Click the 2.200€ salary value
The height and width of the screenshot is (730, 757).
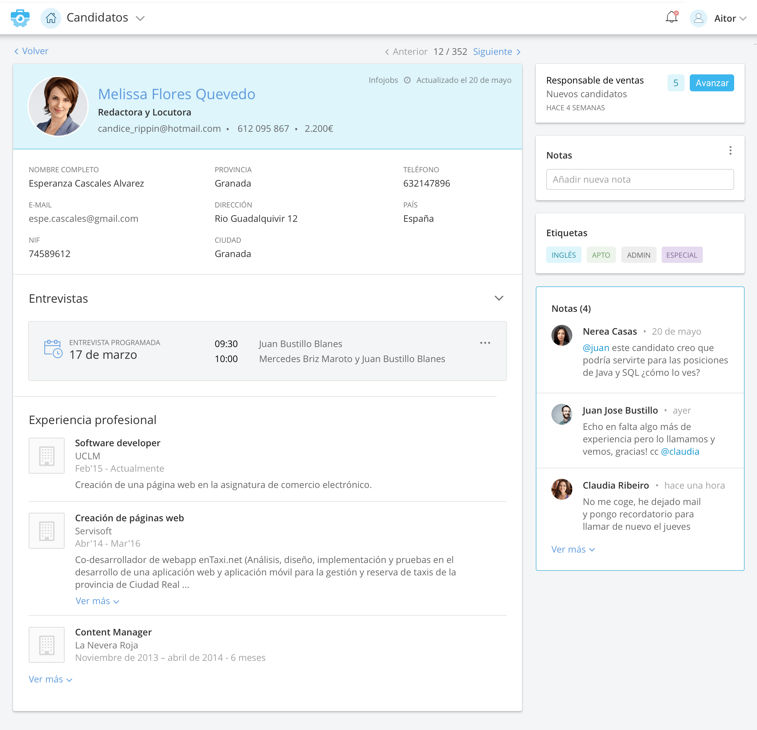tap(319, 129)
